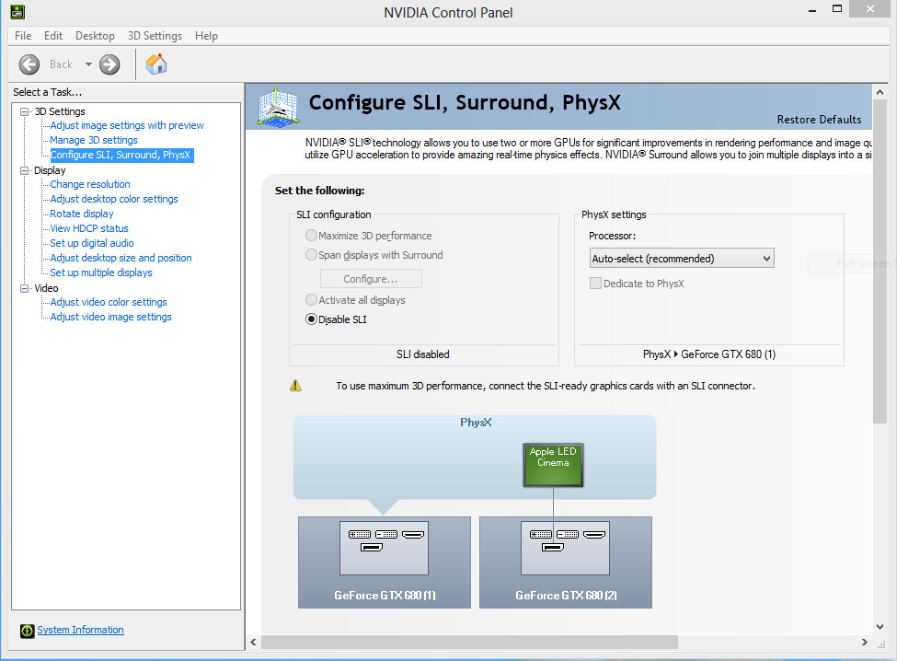This screenshot has width=897, height=661.
Task: Open the File menu
Action: 23,36
